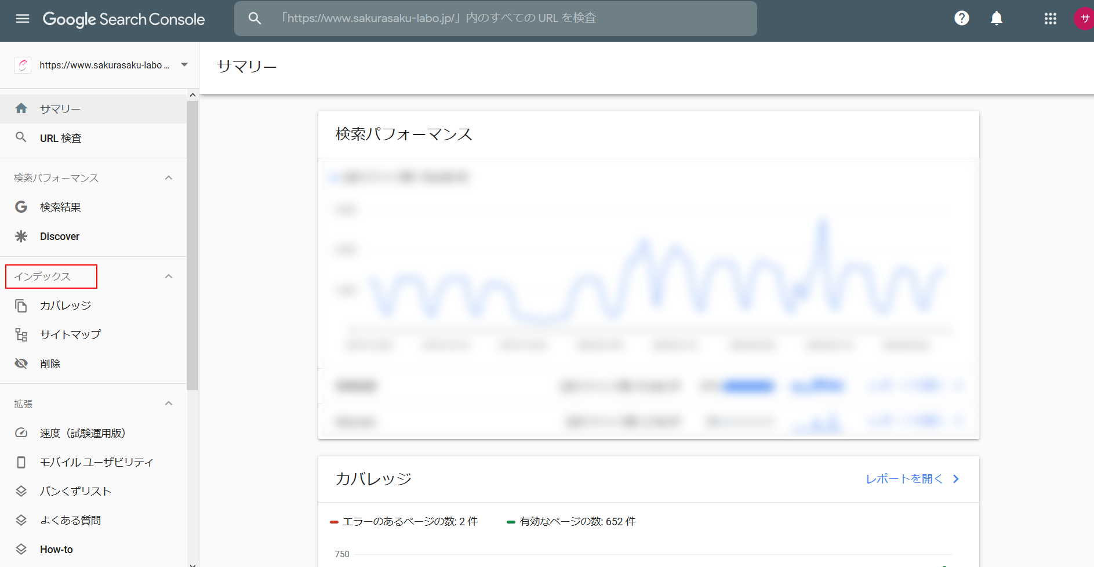The height and width of the screenshot is (567, 1094).
Task: Click the インデックス section label
Action: pyautogui.click(x=42, y=277)
